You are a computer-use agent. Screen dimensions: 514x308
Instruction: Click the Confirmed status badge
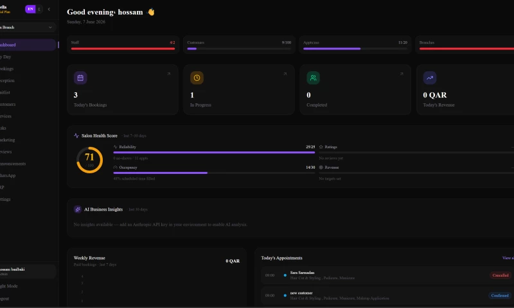500,296
